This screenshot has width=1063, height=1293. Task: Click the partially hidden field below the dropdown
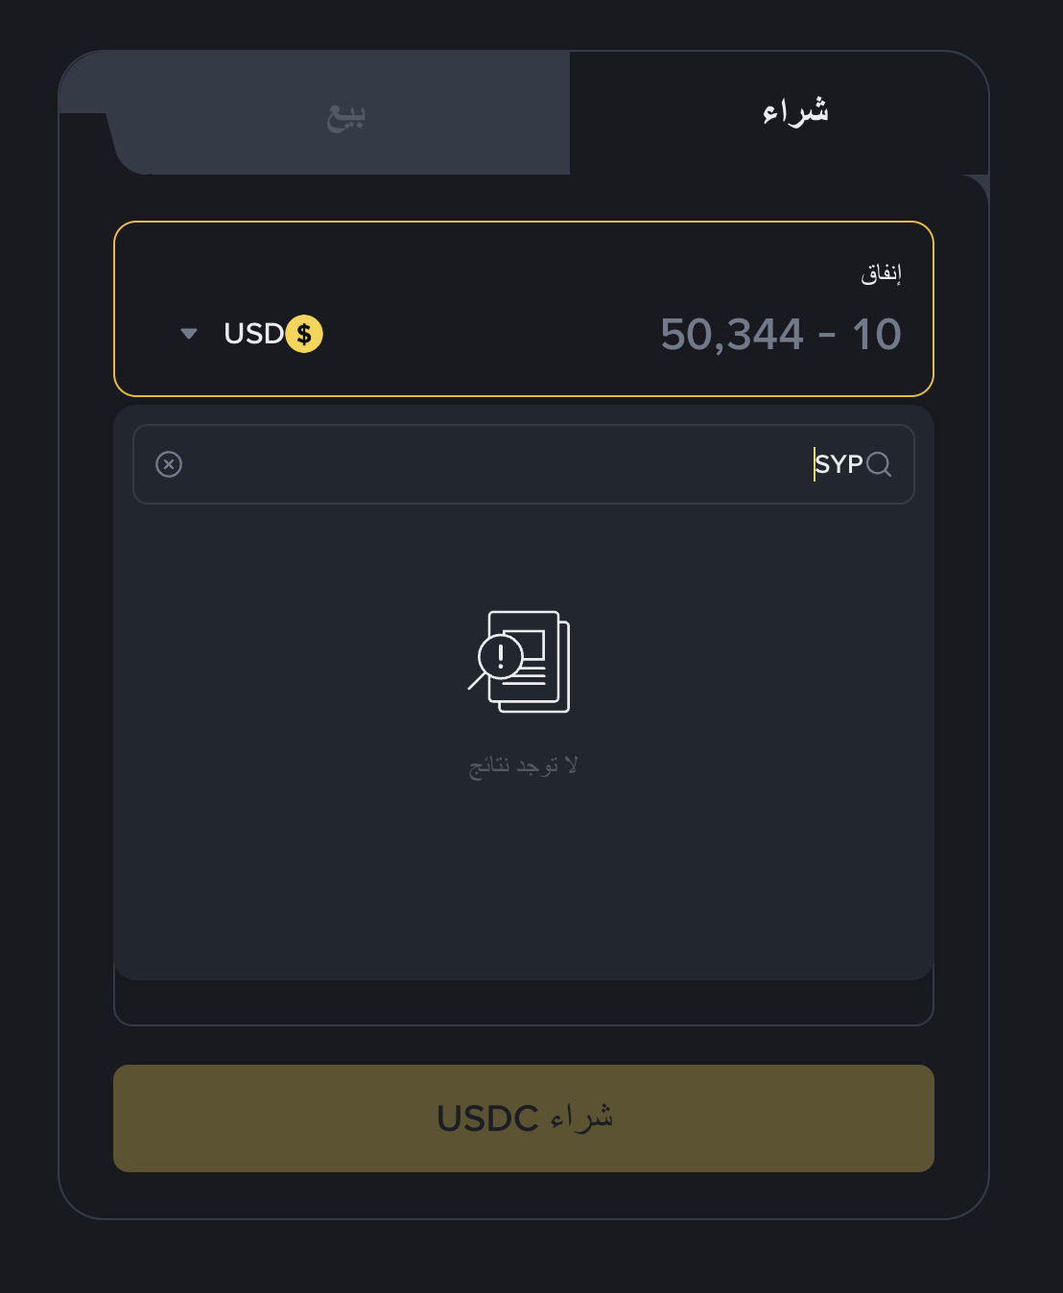click(x=523, y=1002)
